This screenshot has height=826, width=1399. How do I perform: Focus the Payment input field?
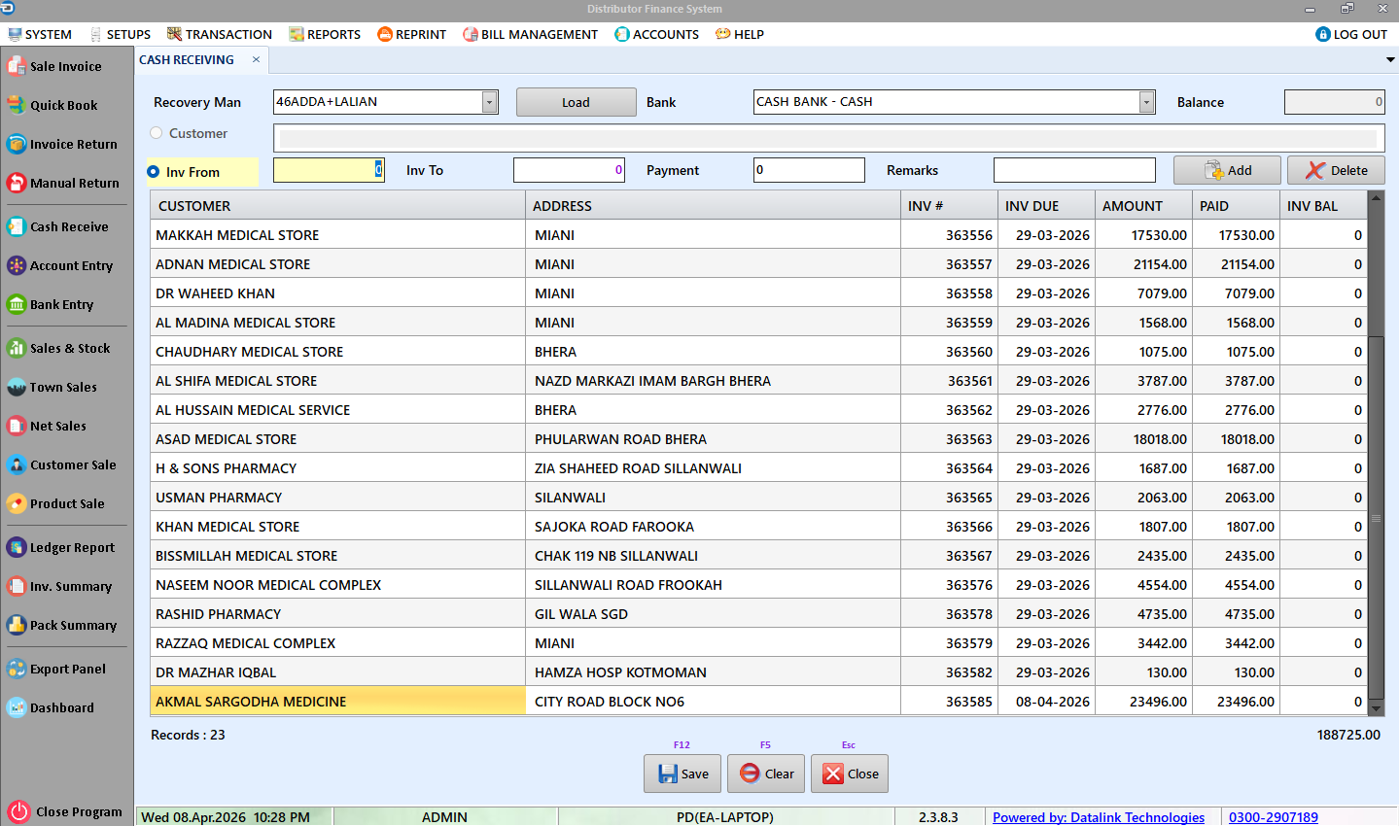809,170
